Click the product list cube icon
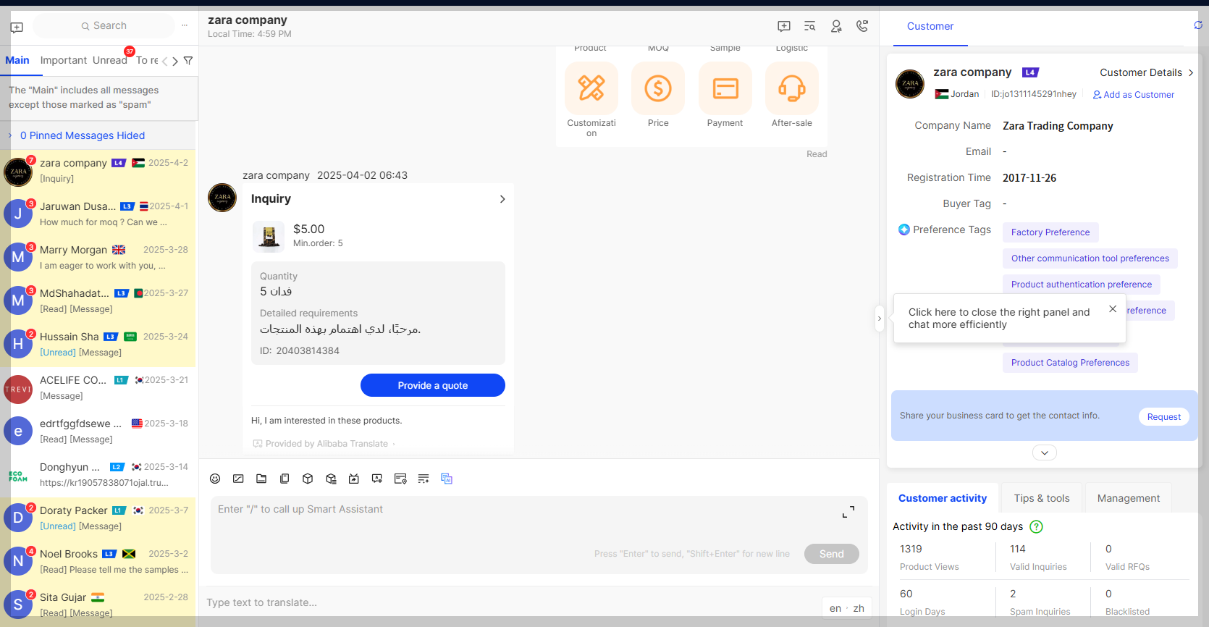Screen dimensions: 1209x627 tap(331, 479)
